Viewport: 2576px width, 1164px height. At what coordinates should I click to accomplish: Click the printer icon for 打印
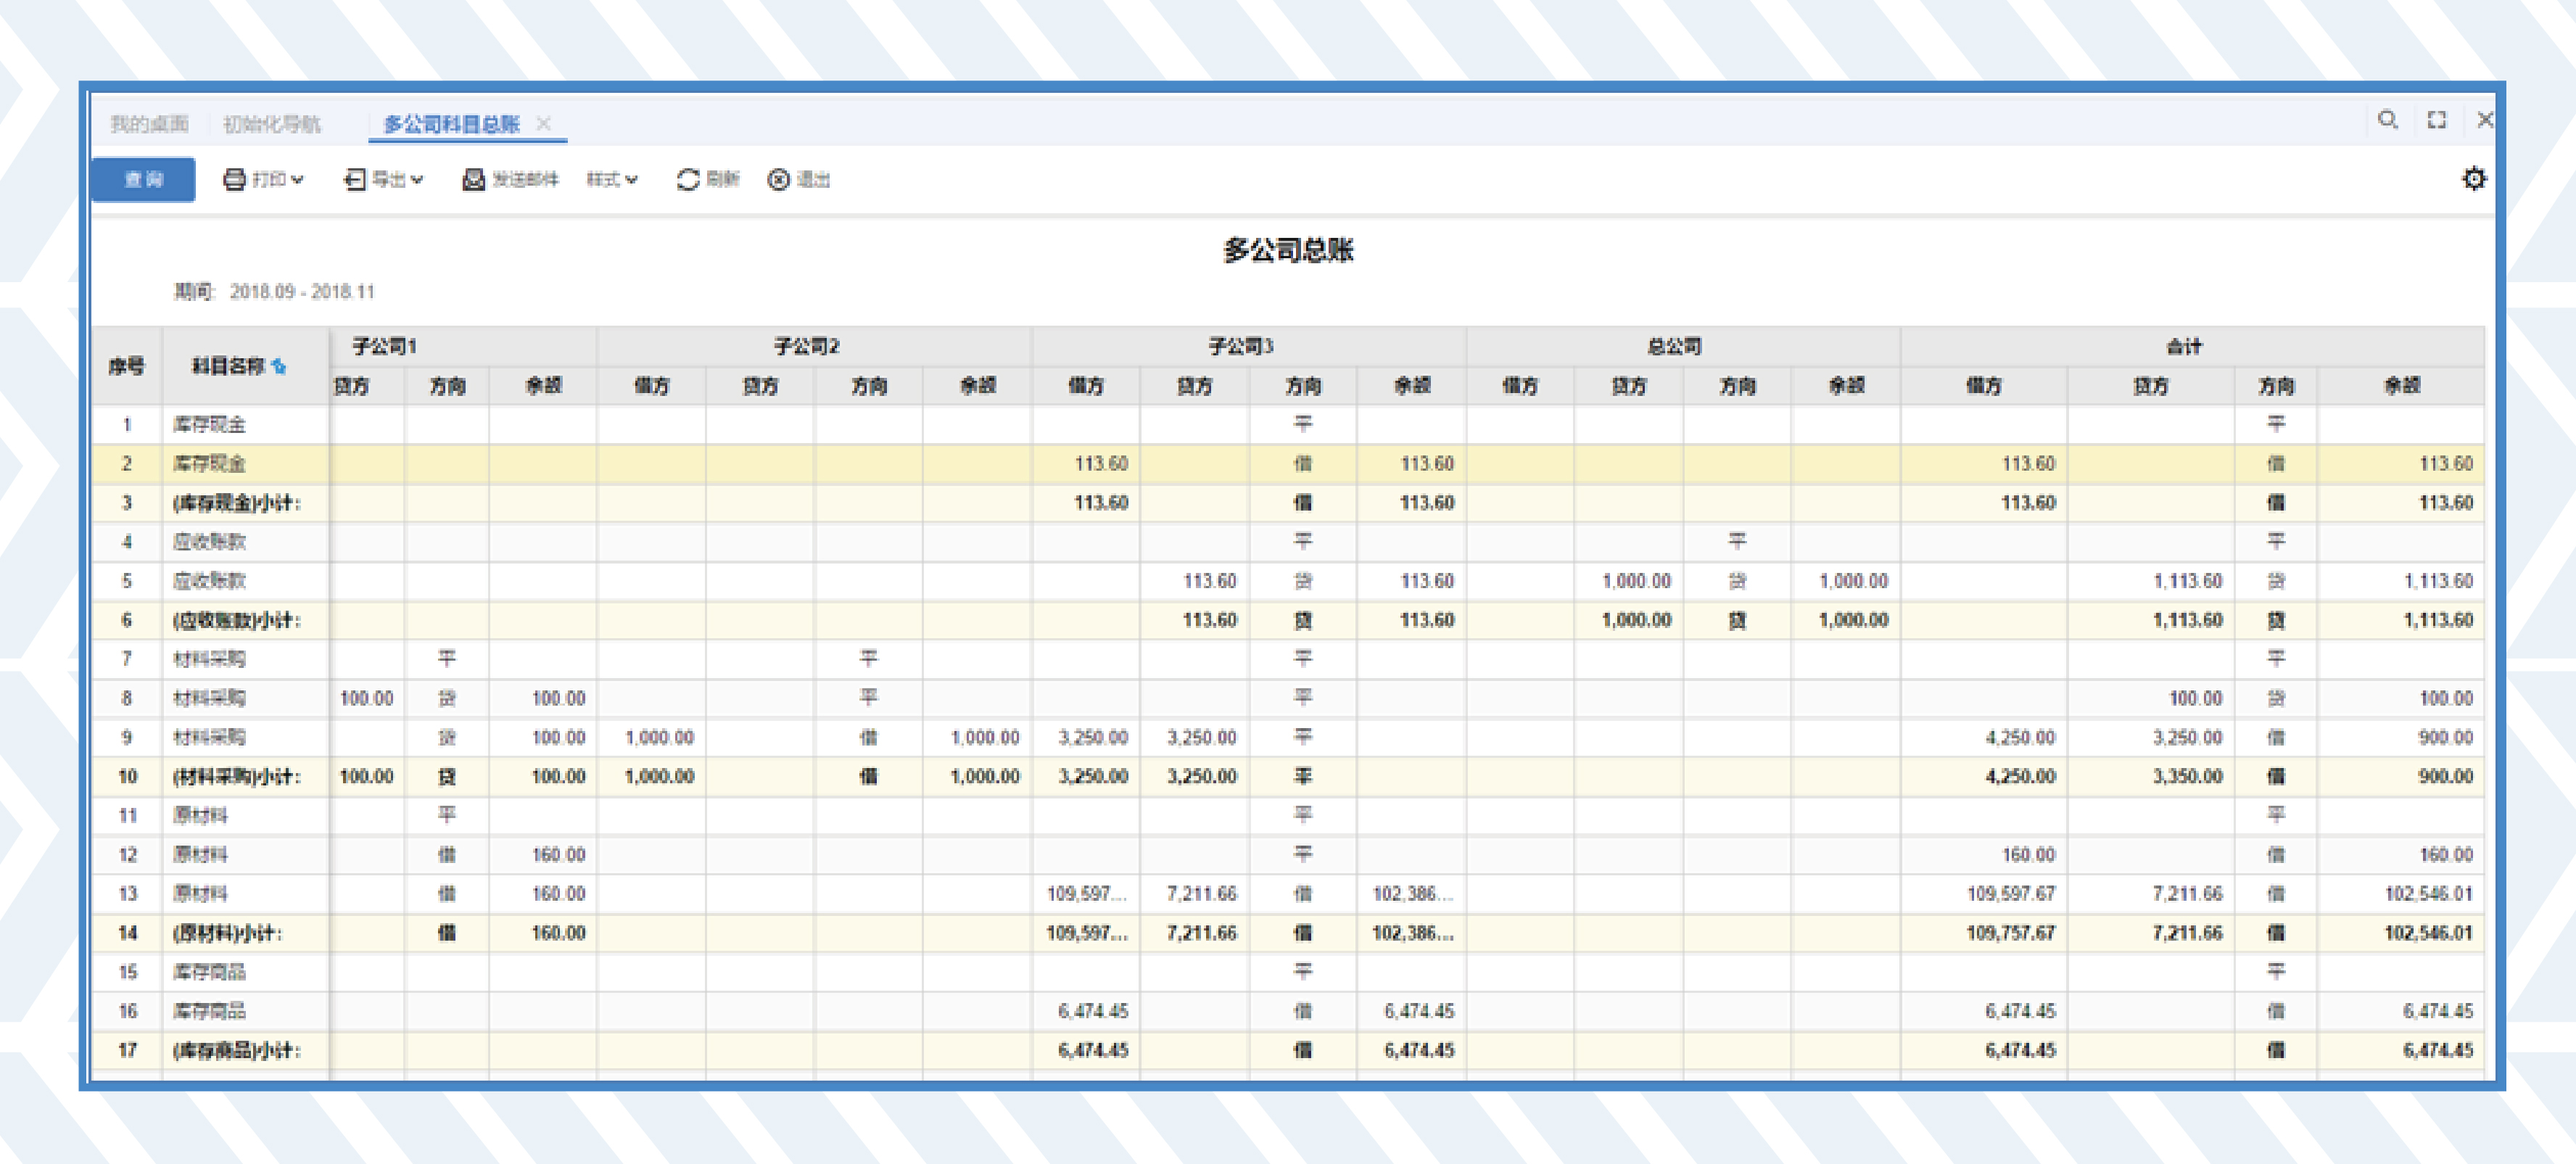[234, 180]
